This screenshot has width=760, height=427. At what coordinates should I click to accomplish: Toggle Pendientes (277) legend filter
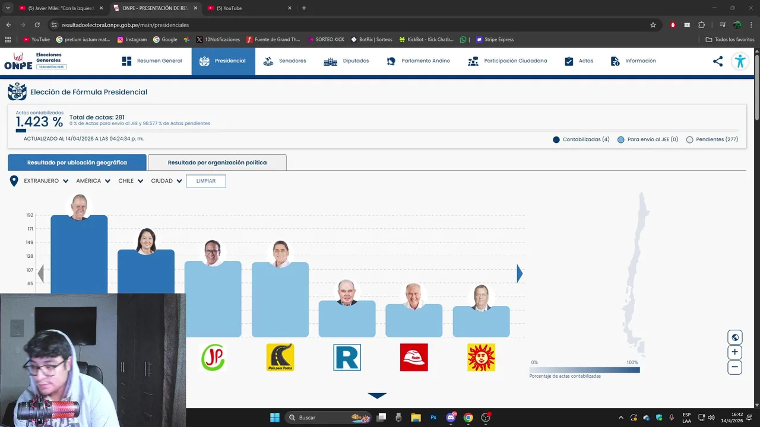click(712, 139)
